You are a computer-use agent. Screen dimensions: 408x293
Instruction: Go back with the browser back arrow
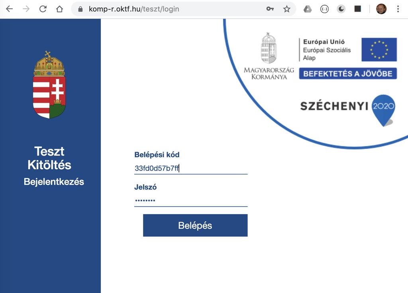click(x=10, y=9)
